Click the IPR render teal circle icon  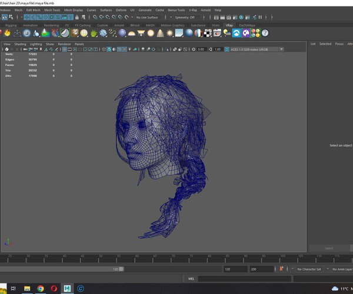pyautogui.click(x=241, y=17)
